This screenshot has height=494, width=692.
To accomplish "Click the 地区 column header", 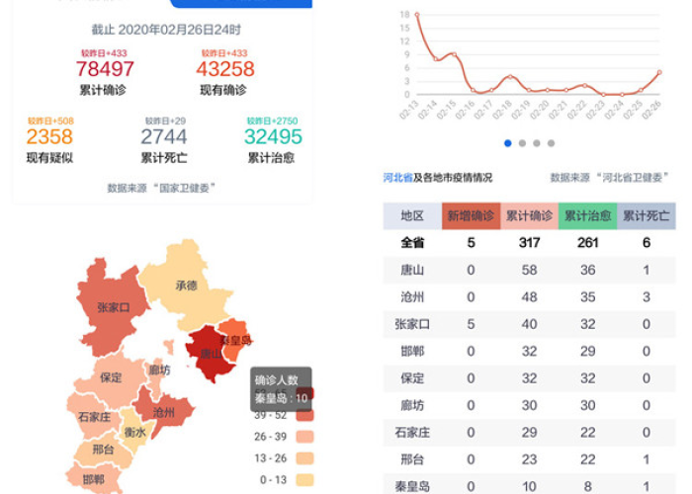I will click(412, 215).
